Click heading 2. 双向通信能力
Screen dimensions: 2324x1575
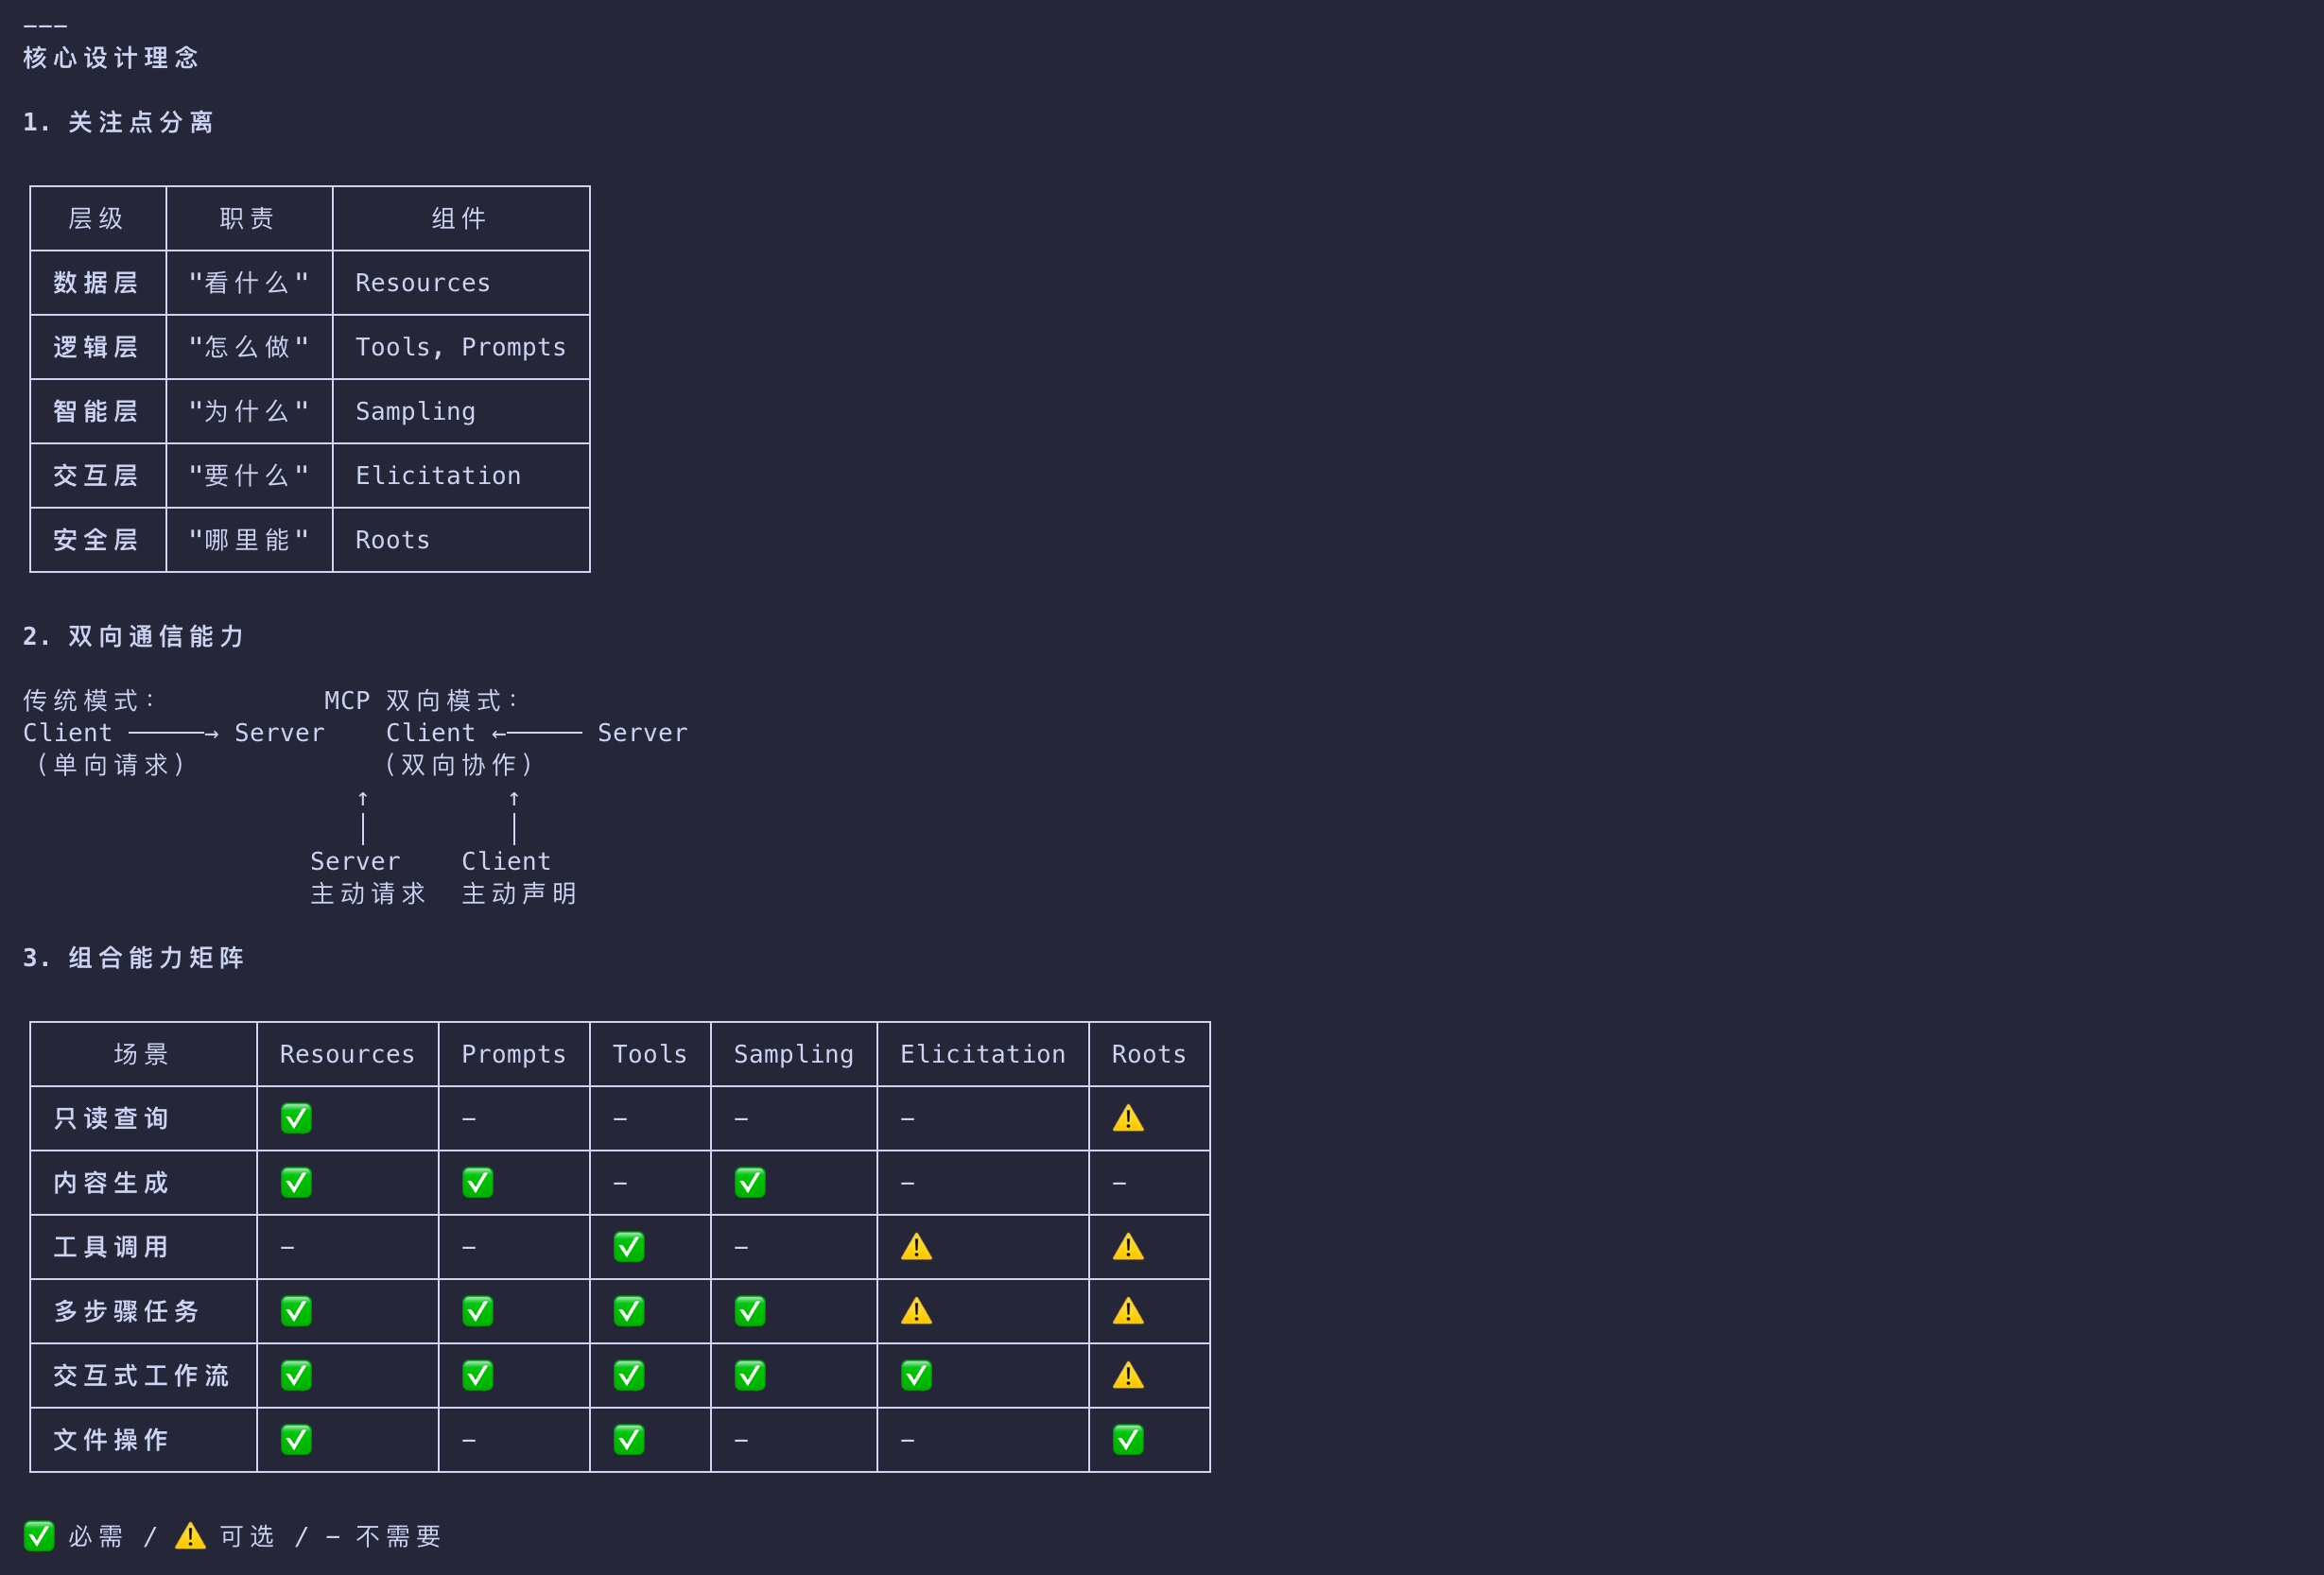[134, 636]
